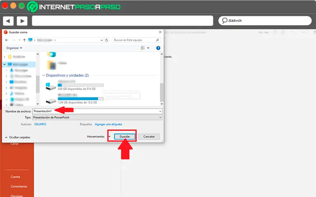Click the magnifier icon in Buscar en Este equipo

[157, 40]
